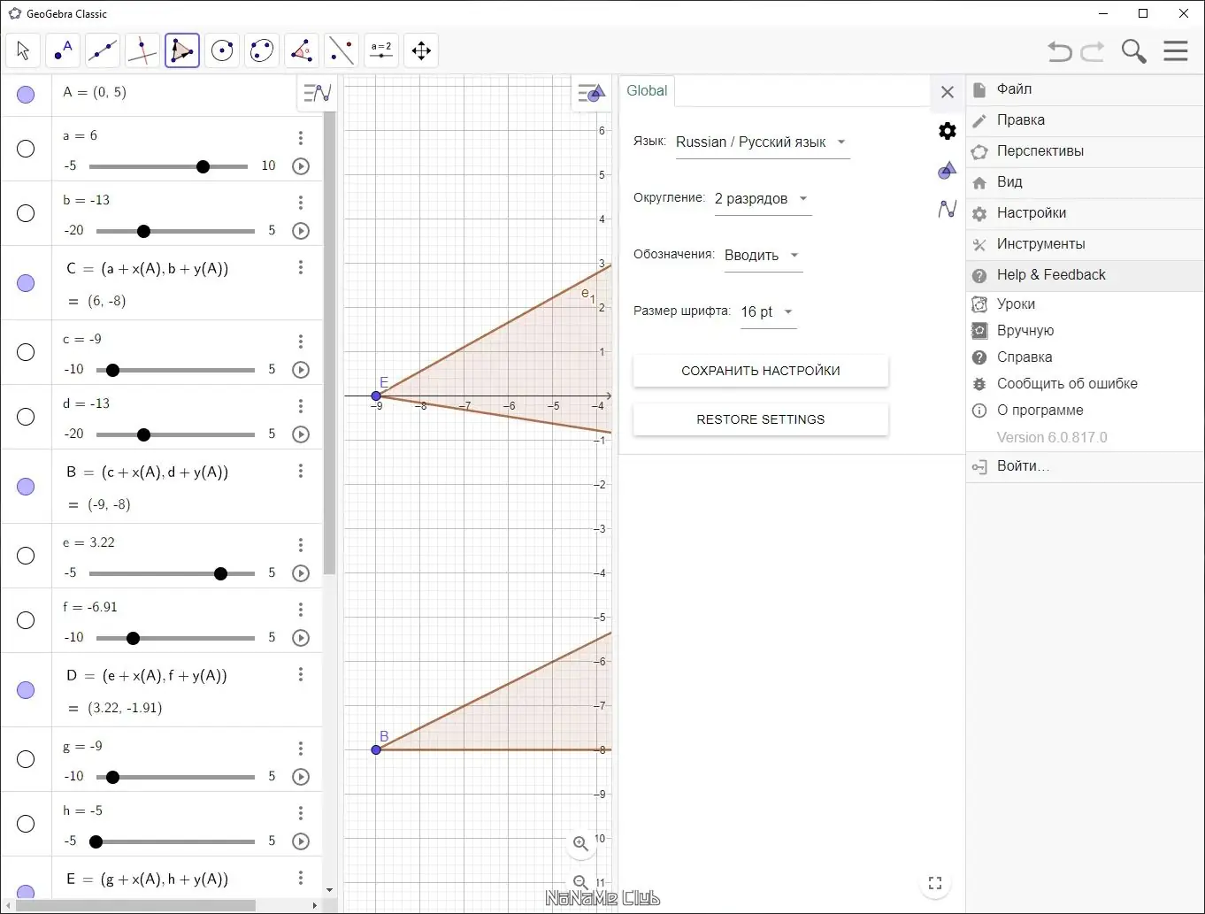Screen dimensions: 1205x914
Task: Toggle visibility of slider c
Action: pos(26,352)
